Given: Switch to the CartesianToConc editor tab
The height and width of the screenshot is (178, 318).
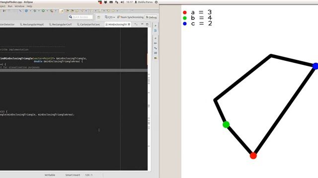Looking at the screenshot, I should [88, 24].
